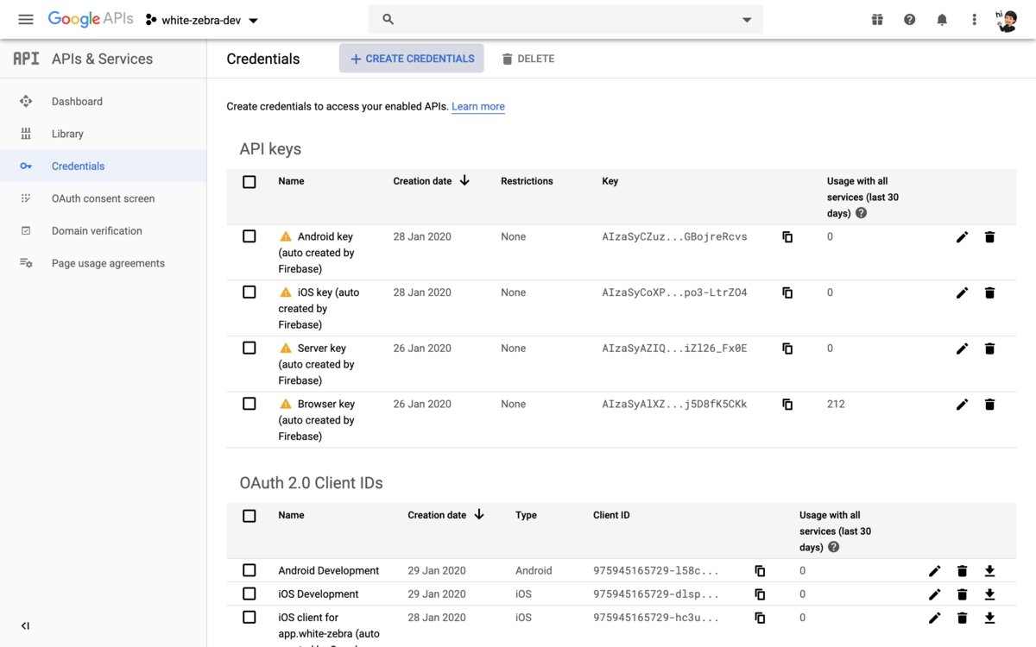Viewport: 1036px width, 647px height.
Task: Copy the Android key value
Action: pyautogui.click(x=787, y=236)
